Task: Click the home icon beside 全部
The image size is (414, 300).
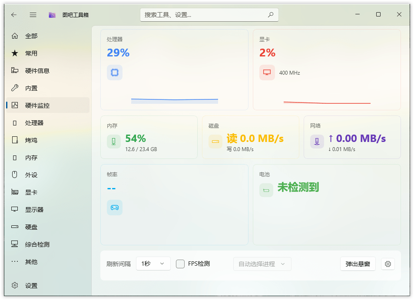Action: pos(15,36)
